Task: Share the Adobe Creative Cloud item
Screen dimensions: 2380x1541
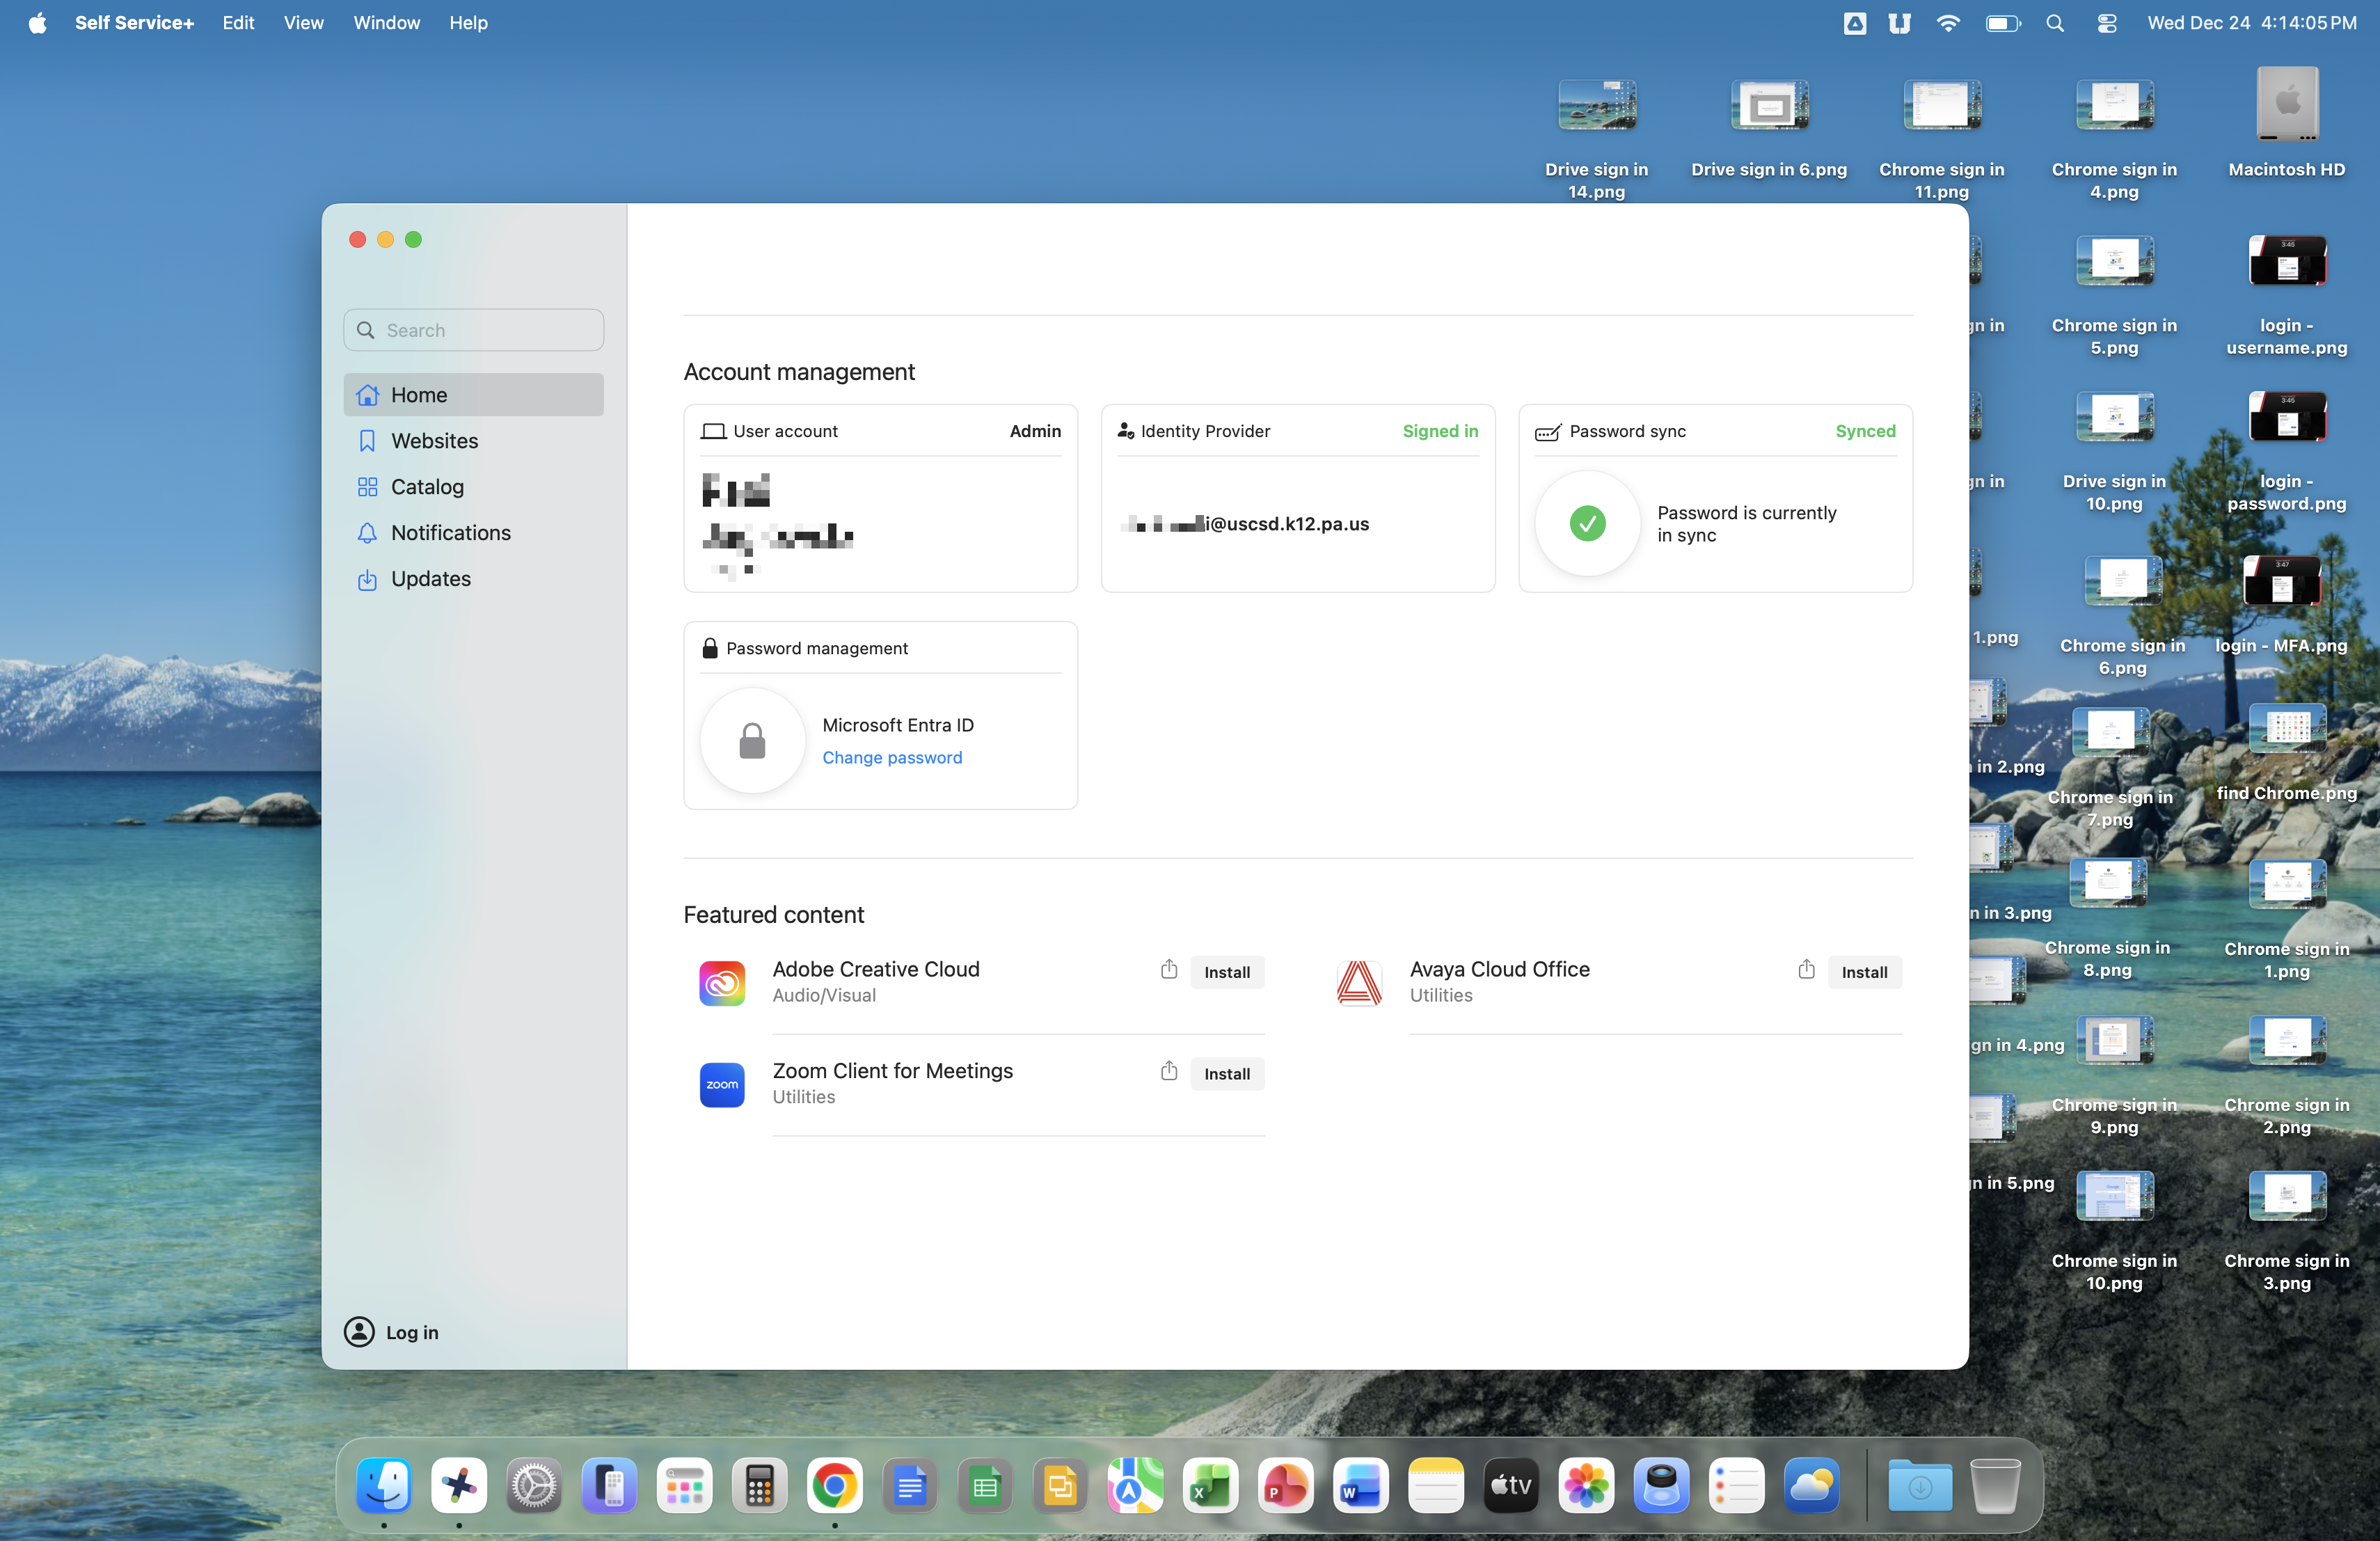Action: 1169,970
